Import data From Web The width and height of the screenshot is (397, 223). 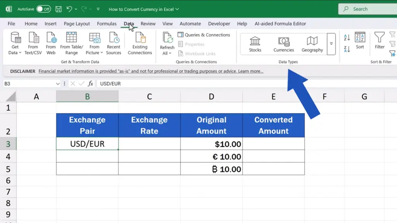point(51,43)
